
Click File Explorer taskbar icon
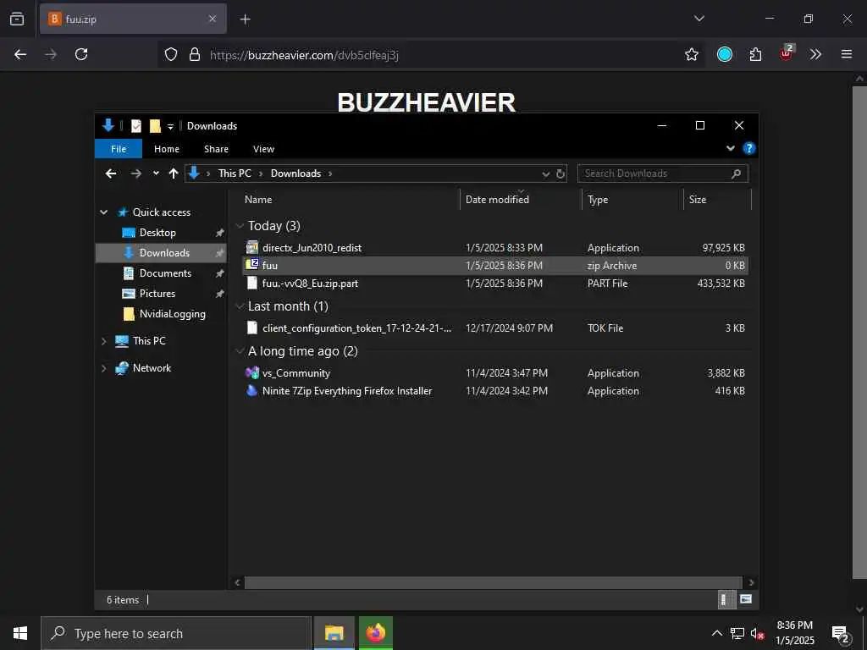[334, 633]
